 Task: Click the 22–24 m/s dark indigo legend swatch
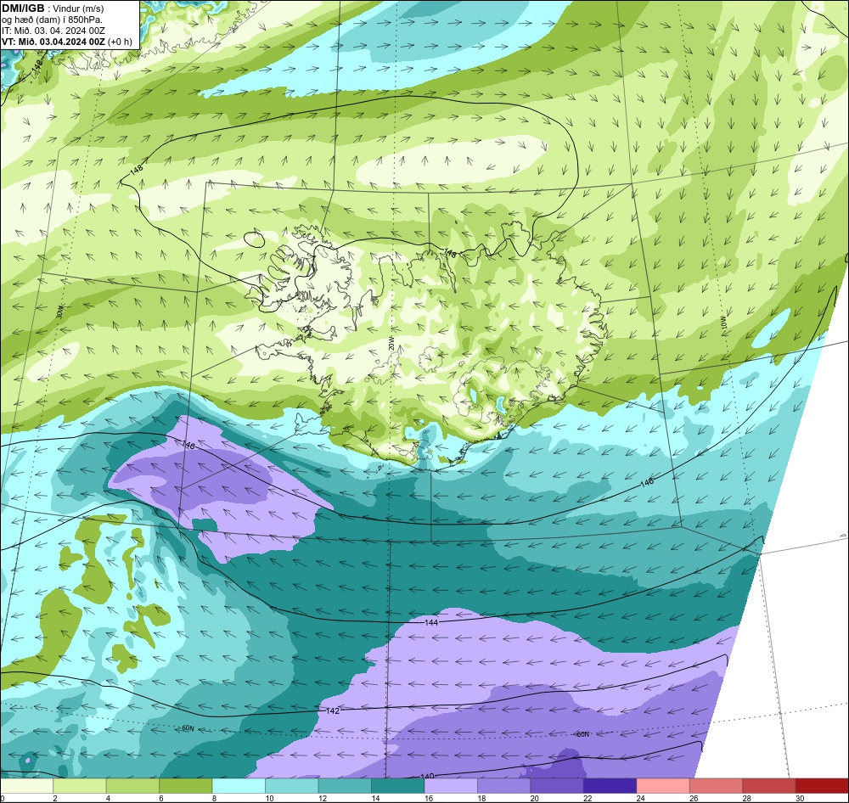(610, 786)
